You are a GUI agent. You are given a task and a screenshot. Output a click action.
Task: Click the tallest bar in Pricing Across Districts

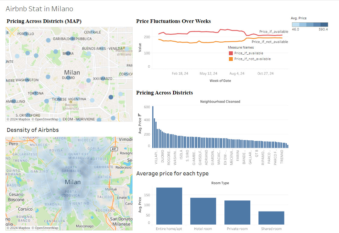pos(153,127)
